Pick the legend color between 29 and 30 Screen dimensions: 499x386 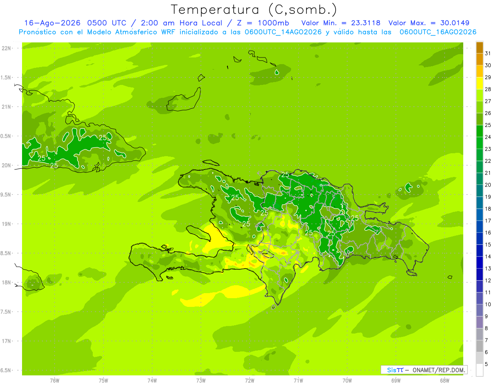tap(479, 71)
